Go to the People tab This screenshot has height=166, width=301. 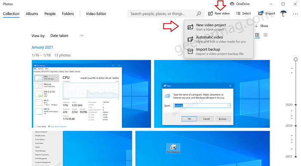(x=50, y=14)
